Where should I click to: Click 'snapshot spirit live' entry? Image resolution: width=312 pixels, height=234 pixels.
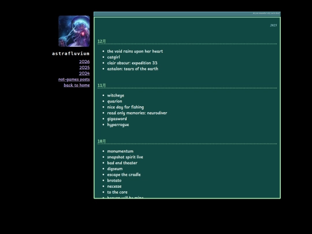tap(125, 157)
